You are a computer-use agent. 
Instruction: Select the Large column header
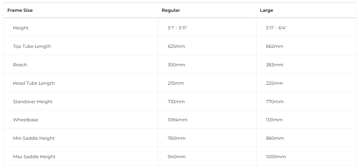[x=266, y=10]
